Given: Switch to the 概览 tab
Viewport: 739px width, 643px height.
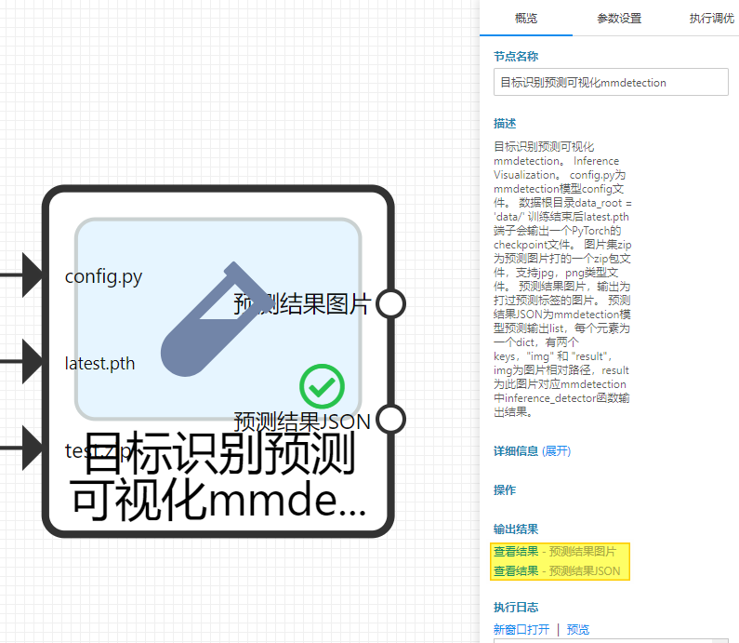Looking at the screenshot, I should point(525,19).
